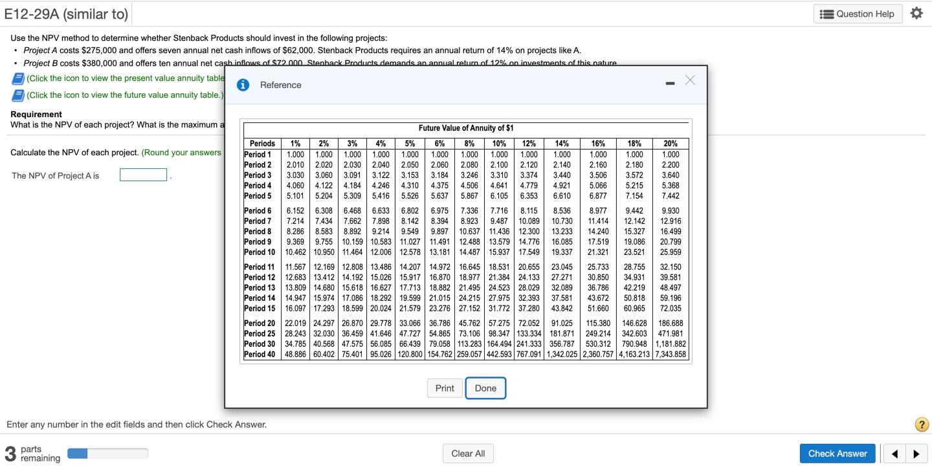
Task: Click the 18% column header
Action: [x=634, y=144]
